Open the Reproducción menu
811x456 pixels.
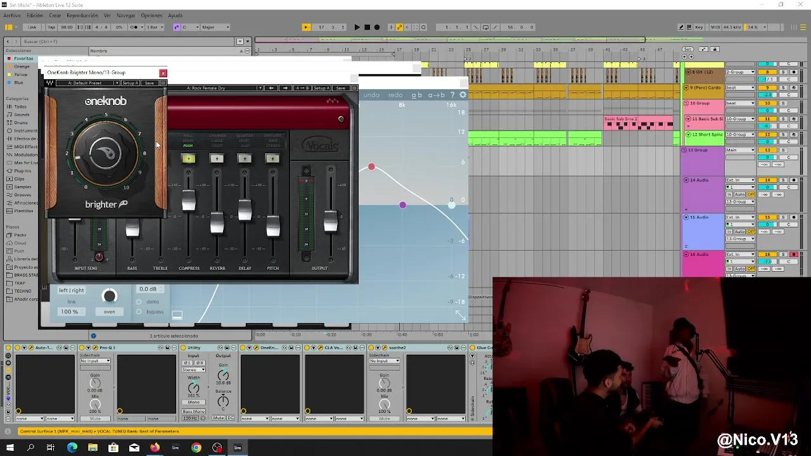coord(82,15)
